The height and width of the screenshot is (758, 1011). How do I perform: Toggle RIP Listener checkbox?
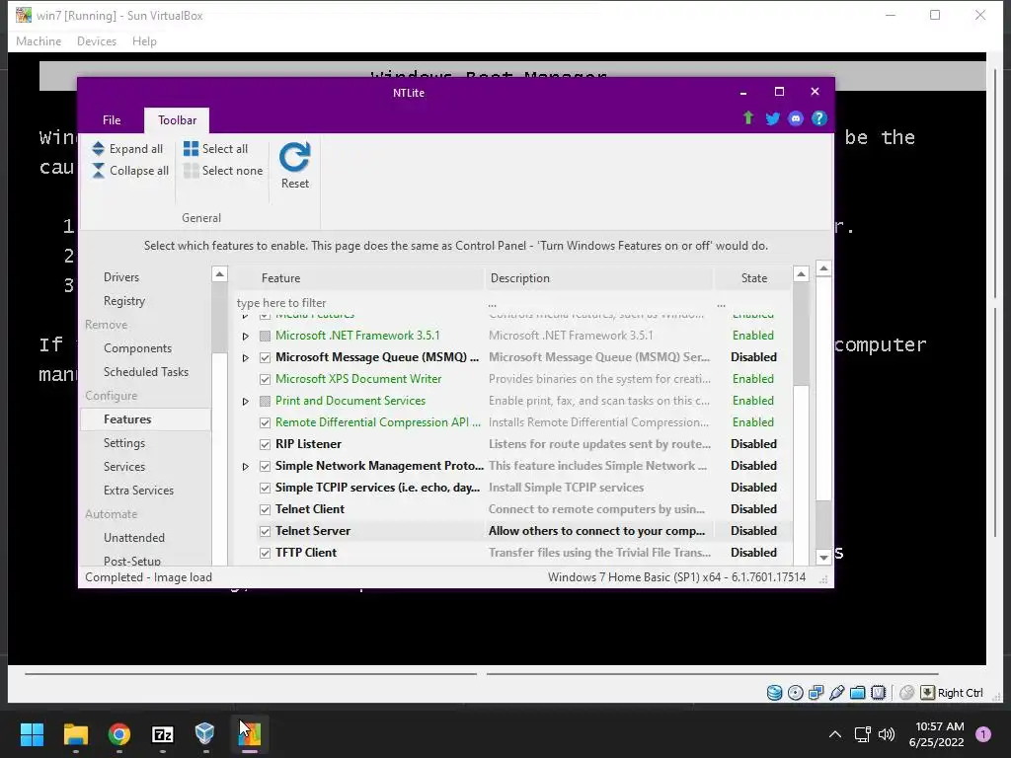[265, 445]
